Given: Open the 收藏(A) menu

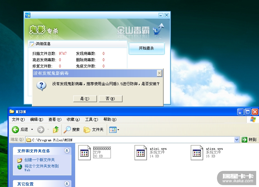Looking at the screenshot, I should point(73,120).
